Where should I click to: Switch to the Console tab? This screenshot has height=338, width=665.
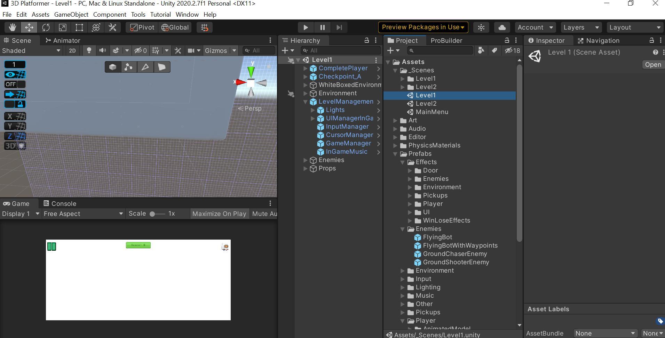pos(60,204)
